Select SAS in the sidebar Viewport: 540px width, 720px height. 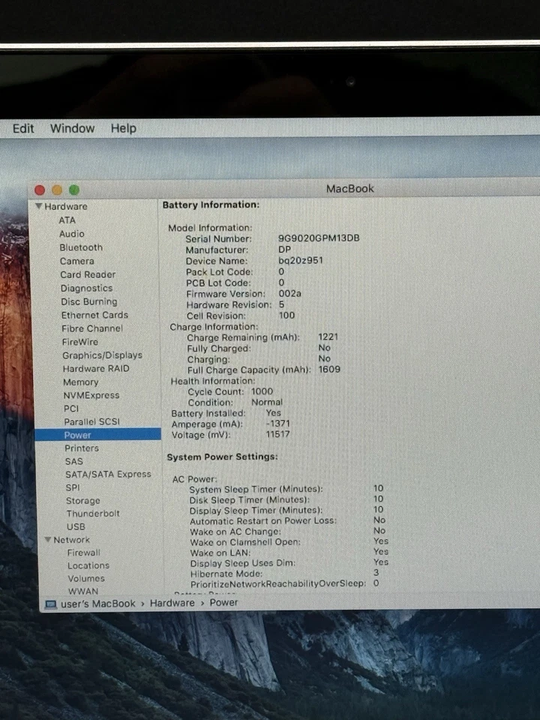point(74,461)
